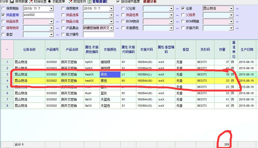Expand the 仓库 dropdown showing 昆山物流
Image resolution: width=258 pixels, height=148 pixels.
pos(231,9)
